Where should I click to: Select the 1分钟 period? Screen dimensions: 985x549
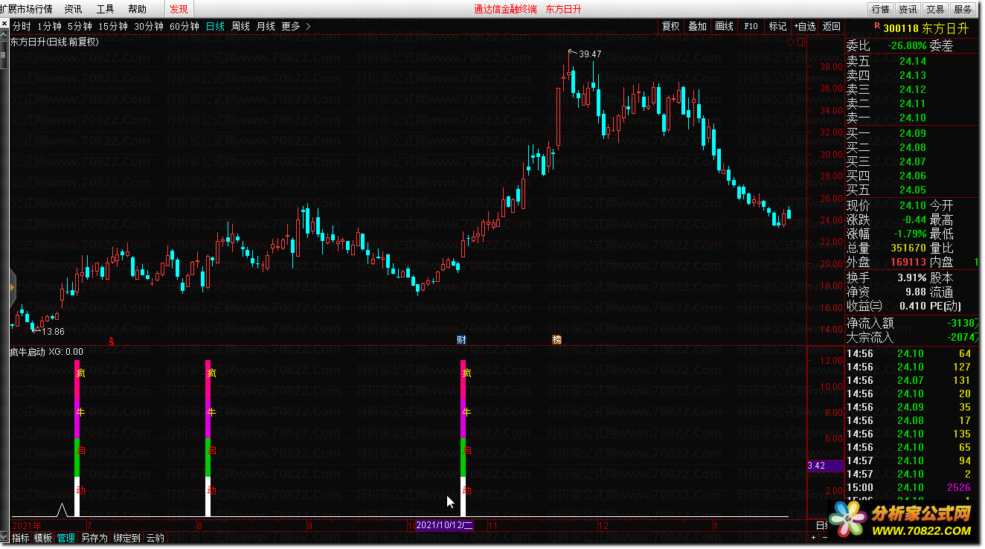tap(49, 26)
